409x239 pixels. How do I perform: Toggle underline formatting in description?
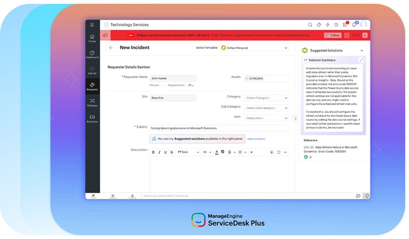[166, 152]
